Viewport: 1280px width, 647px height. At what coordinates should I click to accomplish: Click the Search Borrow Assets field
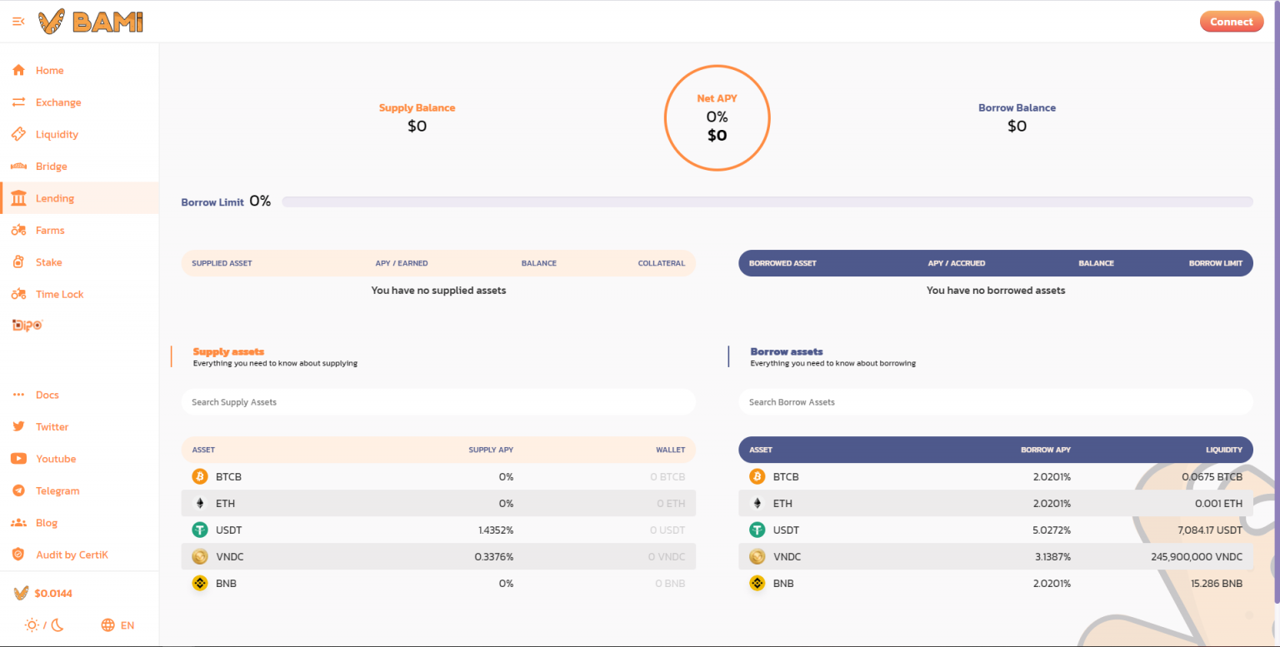point(996,401)
